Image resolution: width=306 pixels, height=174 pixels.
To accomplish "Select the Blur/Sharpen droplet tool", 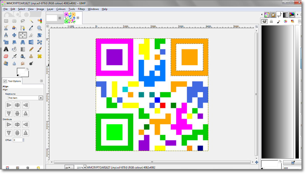I will [x=14, y=63].
